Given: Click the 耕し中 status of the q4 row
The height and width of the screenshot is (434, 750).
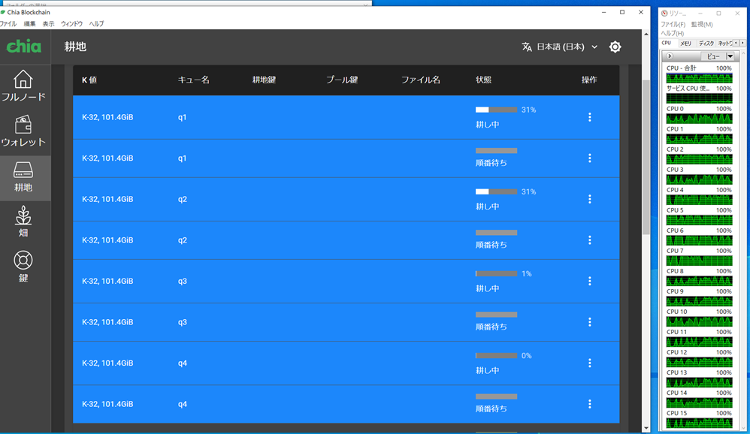Looking at the screenshot, I should 488,370.
